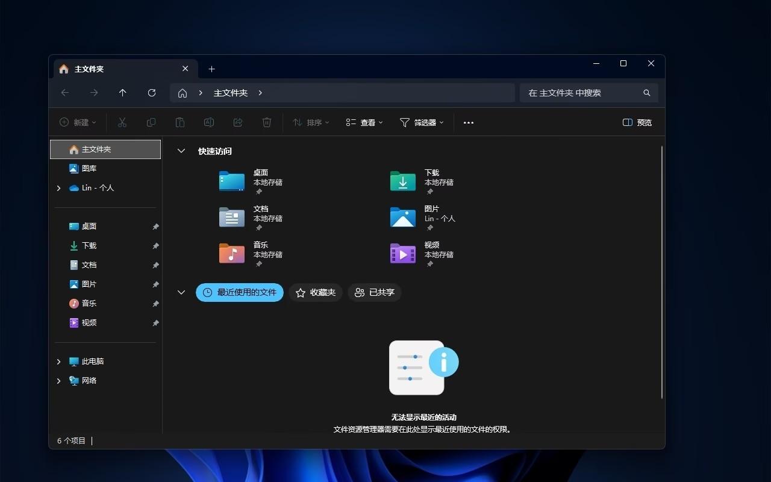771x482 pixels.
Task: Collapse the 快速访问 section
Action: (181, 151)
